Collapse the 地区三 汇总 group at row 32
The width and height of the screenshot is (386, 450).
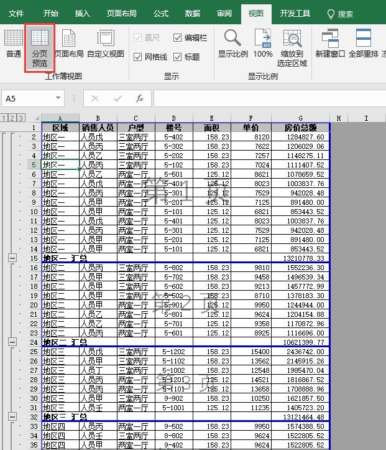12,417
